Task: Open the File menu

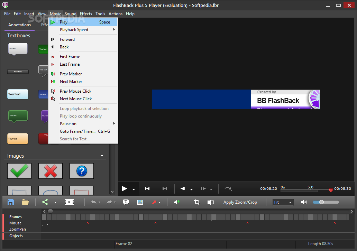Action: pyautogui.click(x=7, y=13)
